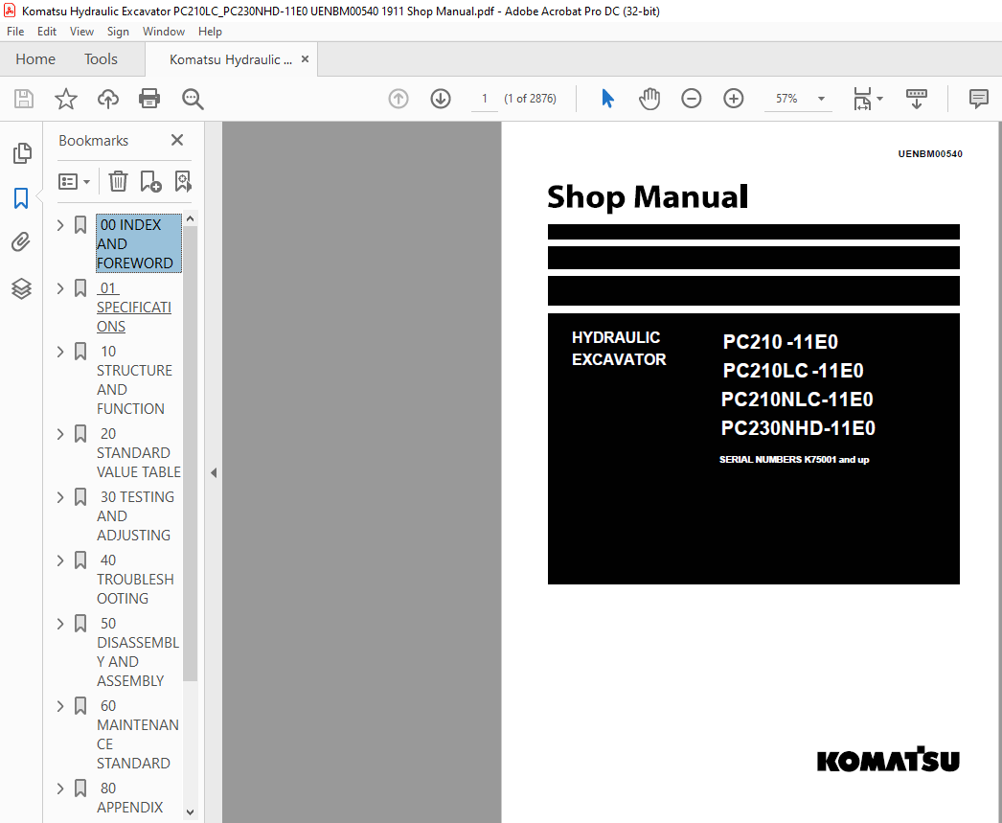
Task: Open the File menu
Action: tap(15, 32)
